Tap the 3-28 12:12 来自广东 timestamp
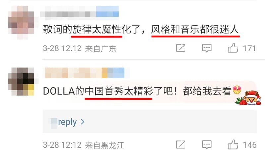Viewport: 265px width, 156px height. pyautogui.click(x=79, y=48)
